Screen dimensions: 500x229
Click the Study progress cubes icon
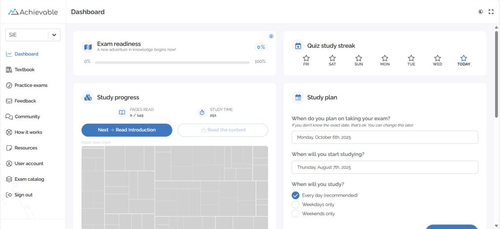click(x=88, y=97)
